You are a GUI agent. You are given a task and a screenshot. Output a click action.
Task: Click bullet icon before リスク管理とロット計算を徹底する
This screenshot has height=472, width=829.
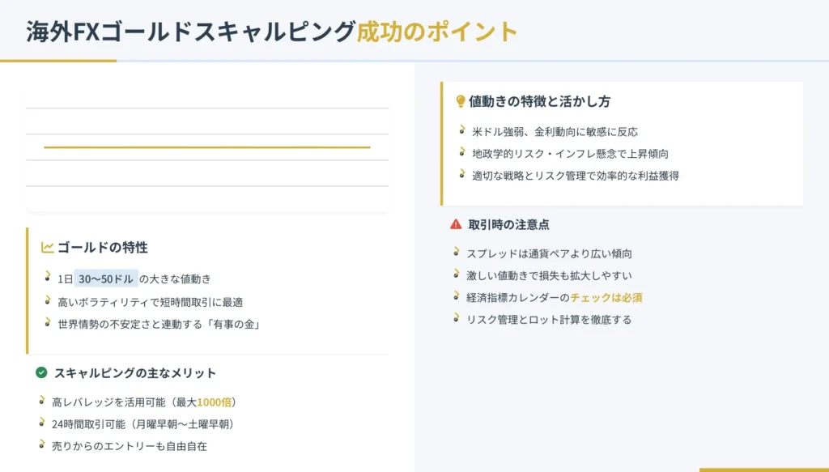(457, 317)
